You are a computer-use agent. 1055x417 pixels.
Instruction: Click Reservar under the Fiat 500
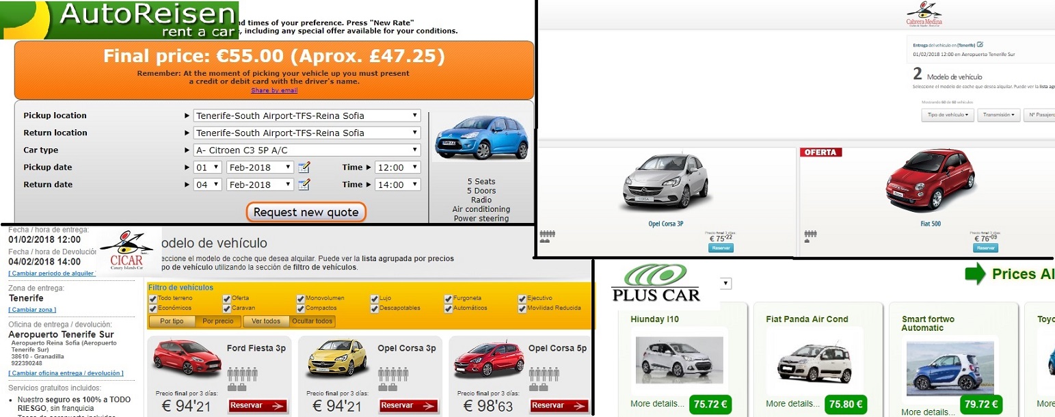click(x=985, y=248)
